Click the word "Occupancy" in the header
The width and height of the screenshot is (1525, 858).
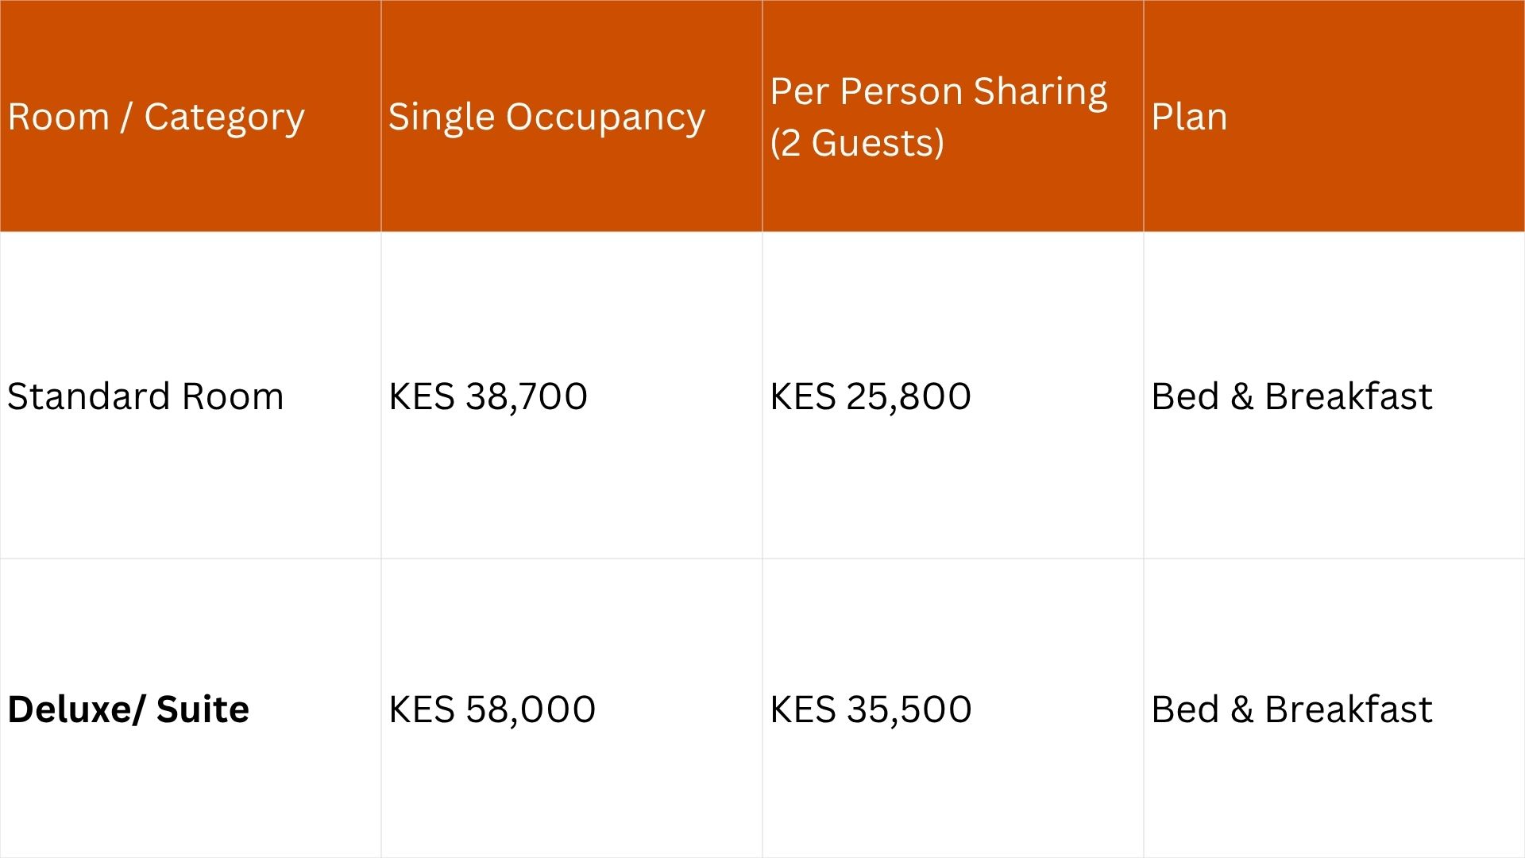pyautogui.click(x=605, y=117)
